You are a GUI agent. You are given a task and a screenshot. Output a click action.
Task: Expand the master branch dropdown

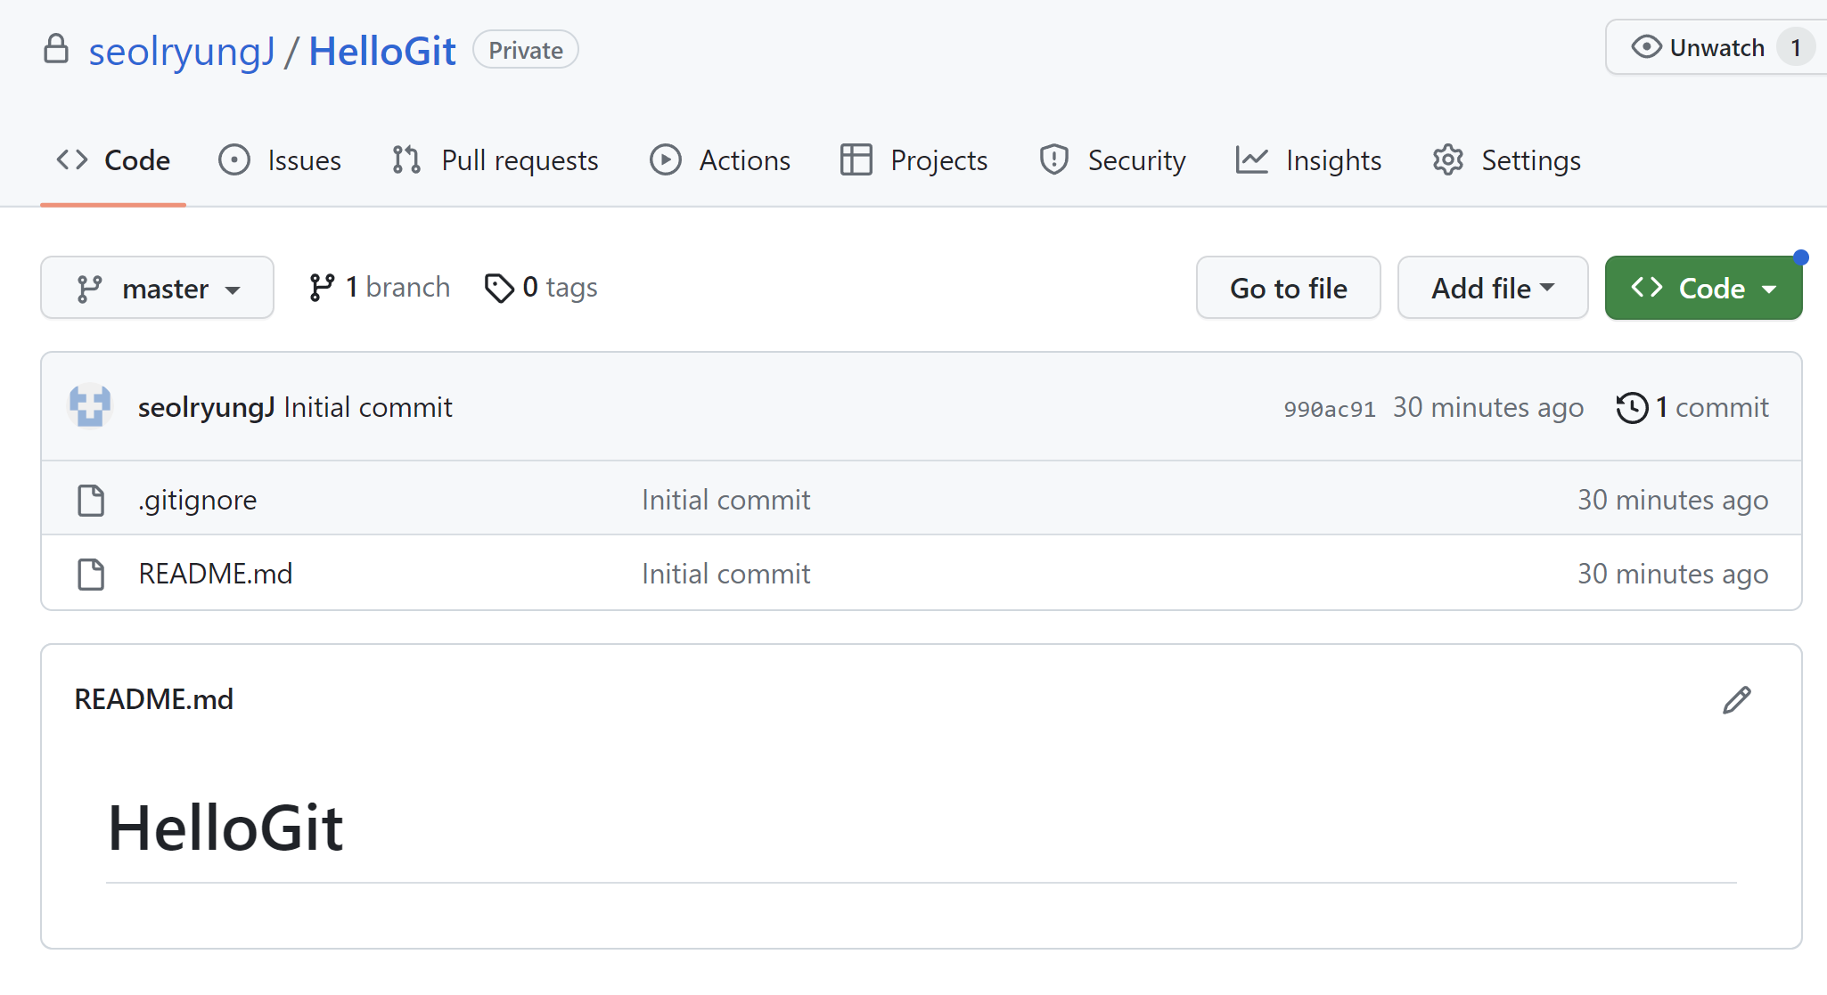click(157, 288)
